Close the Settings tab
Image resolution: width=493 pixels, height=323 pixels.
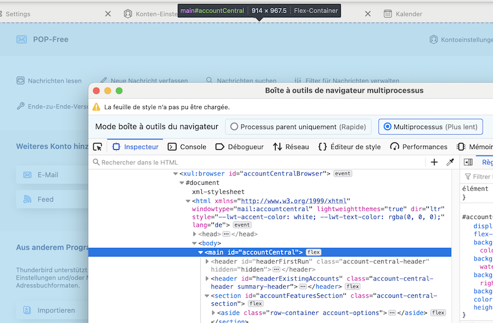point(108,14)
